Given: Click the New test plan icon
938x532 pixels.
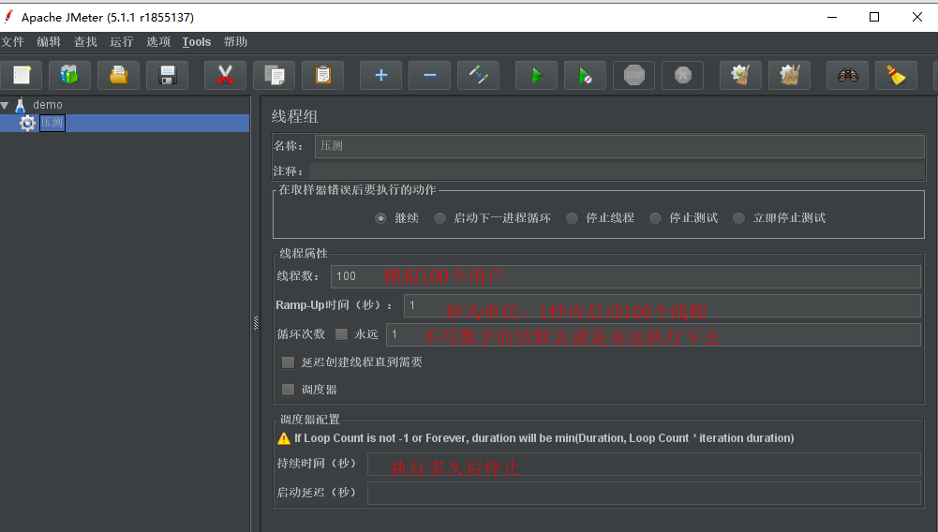Looking at the screenshot, I should point(22,75).
